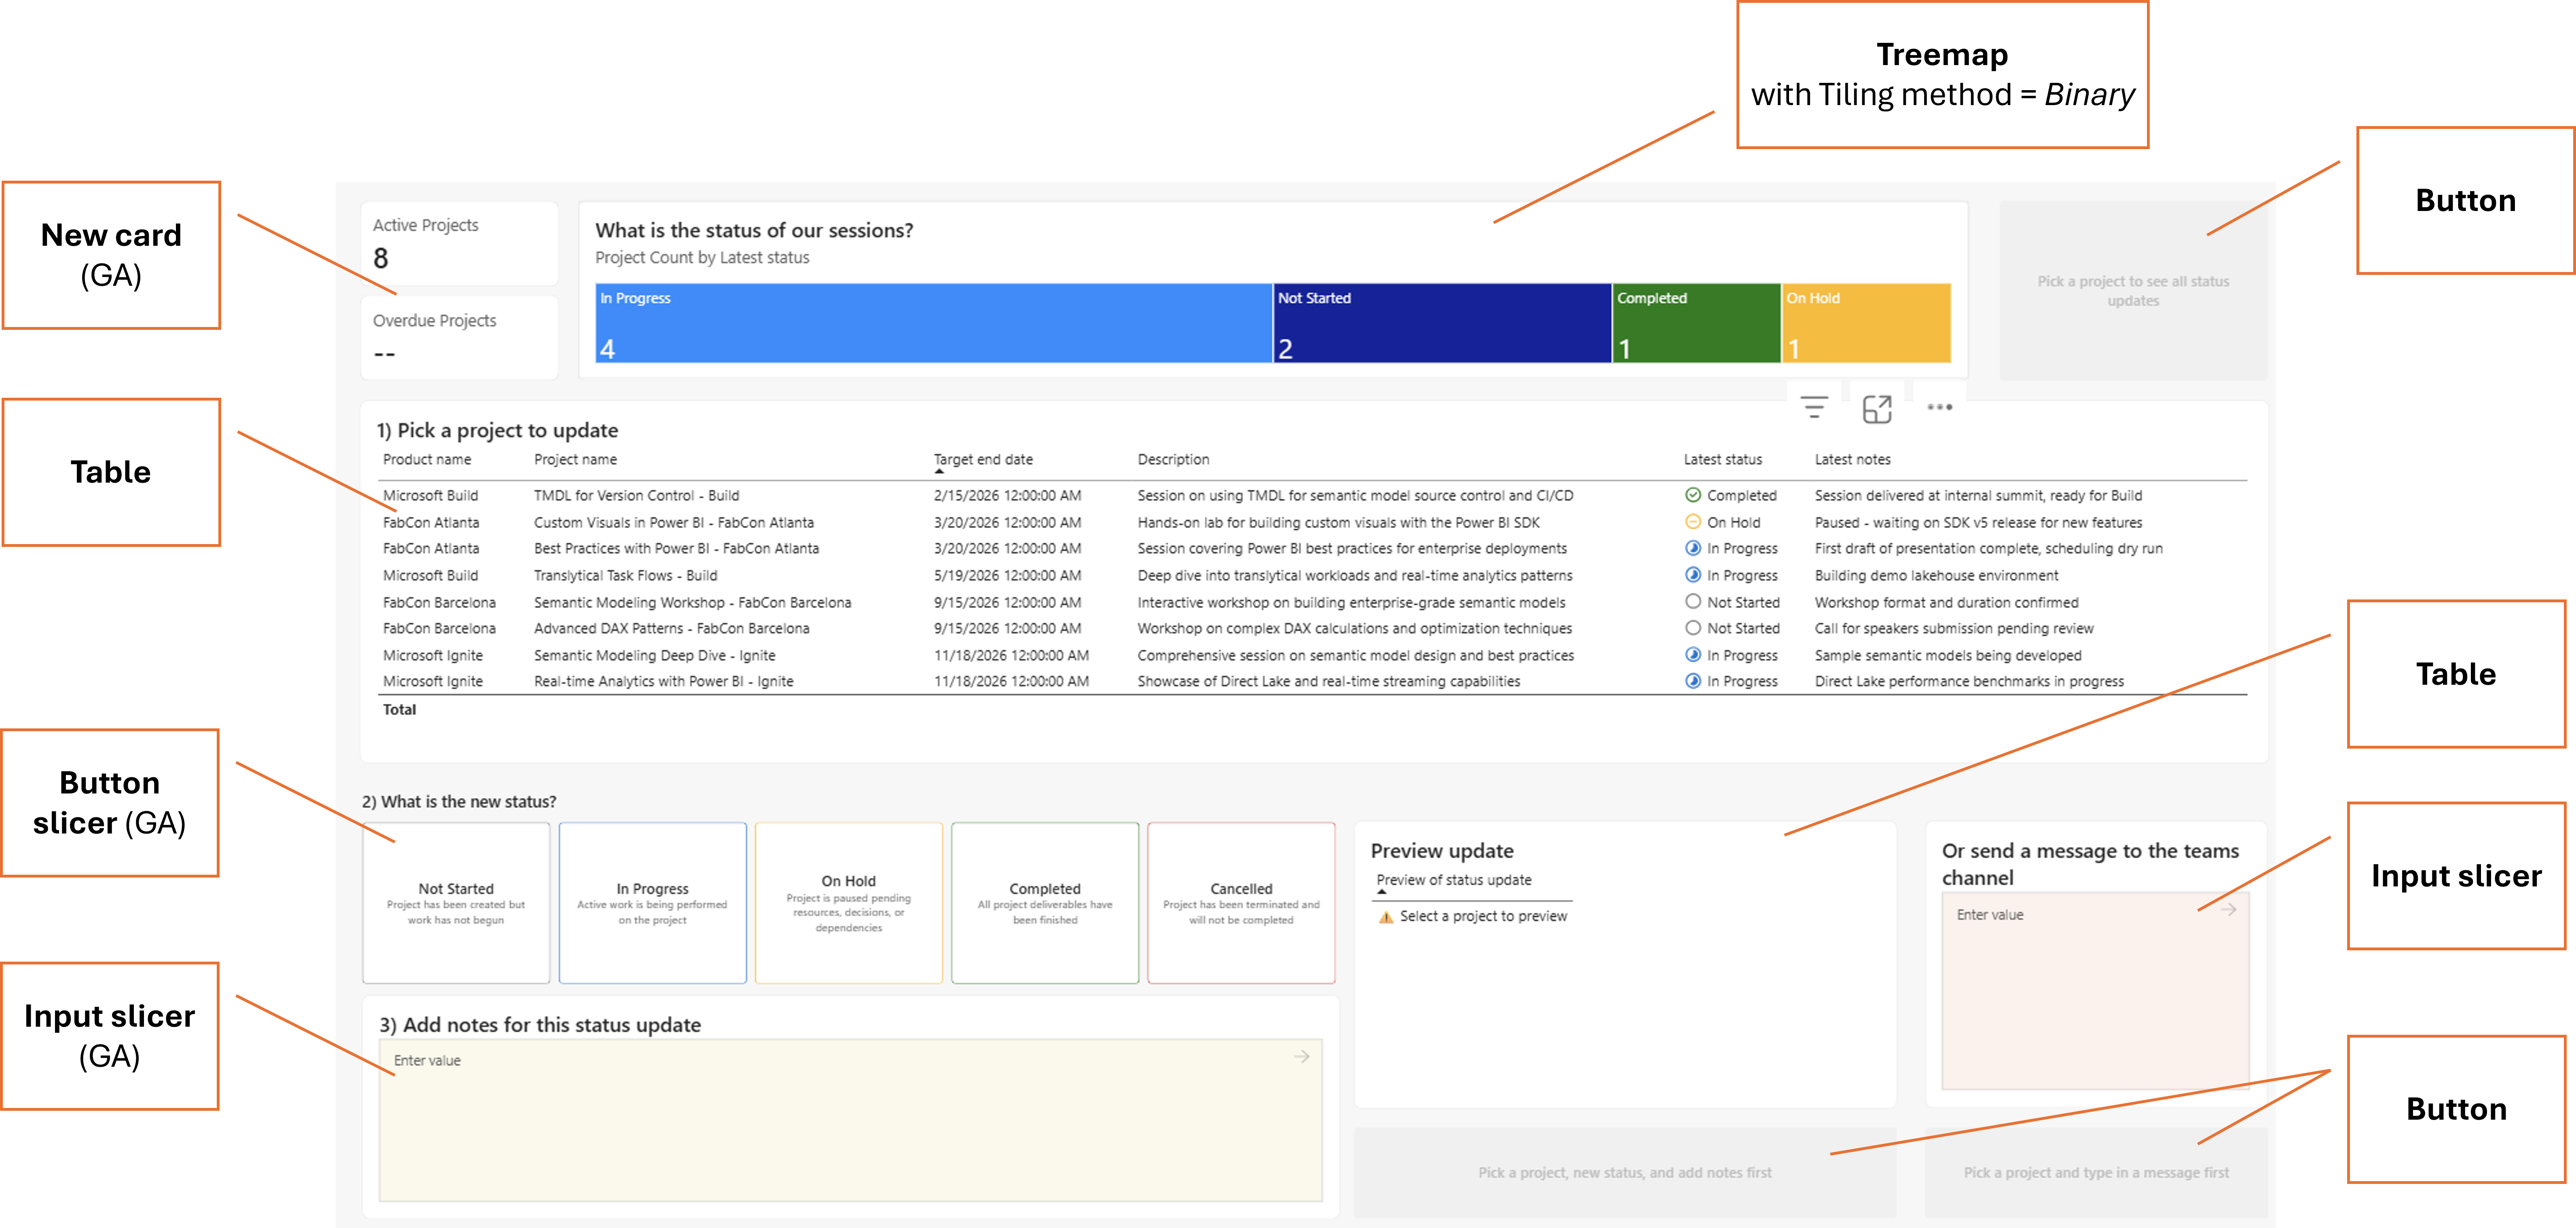Click the focus mode icon above the table
Image resolution: width=2576 pixels, height=1228 pixels.
pyautogui.click(x=1877, y=409)
